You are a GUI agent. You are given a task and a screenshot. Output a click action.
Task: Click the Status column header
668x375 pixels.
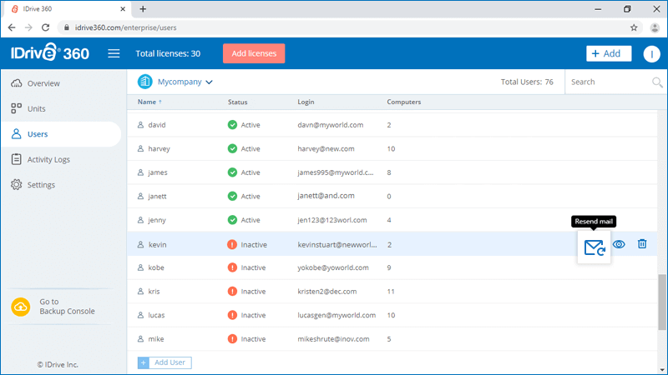pos(237,102)
